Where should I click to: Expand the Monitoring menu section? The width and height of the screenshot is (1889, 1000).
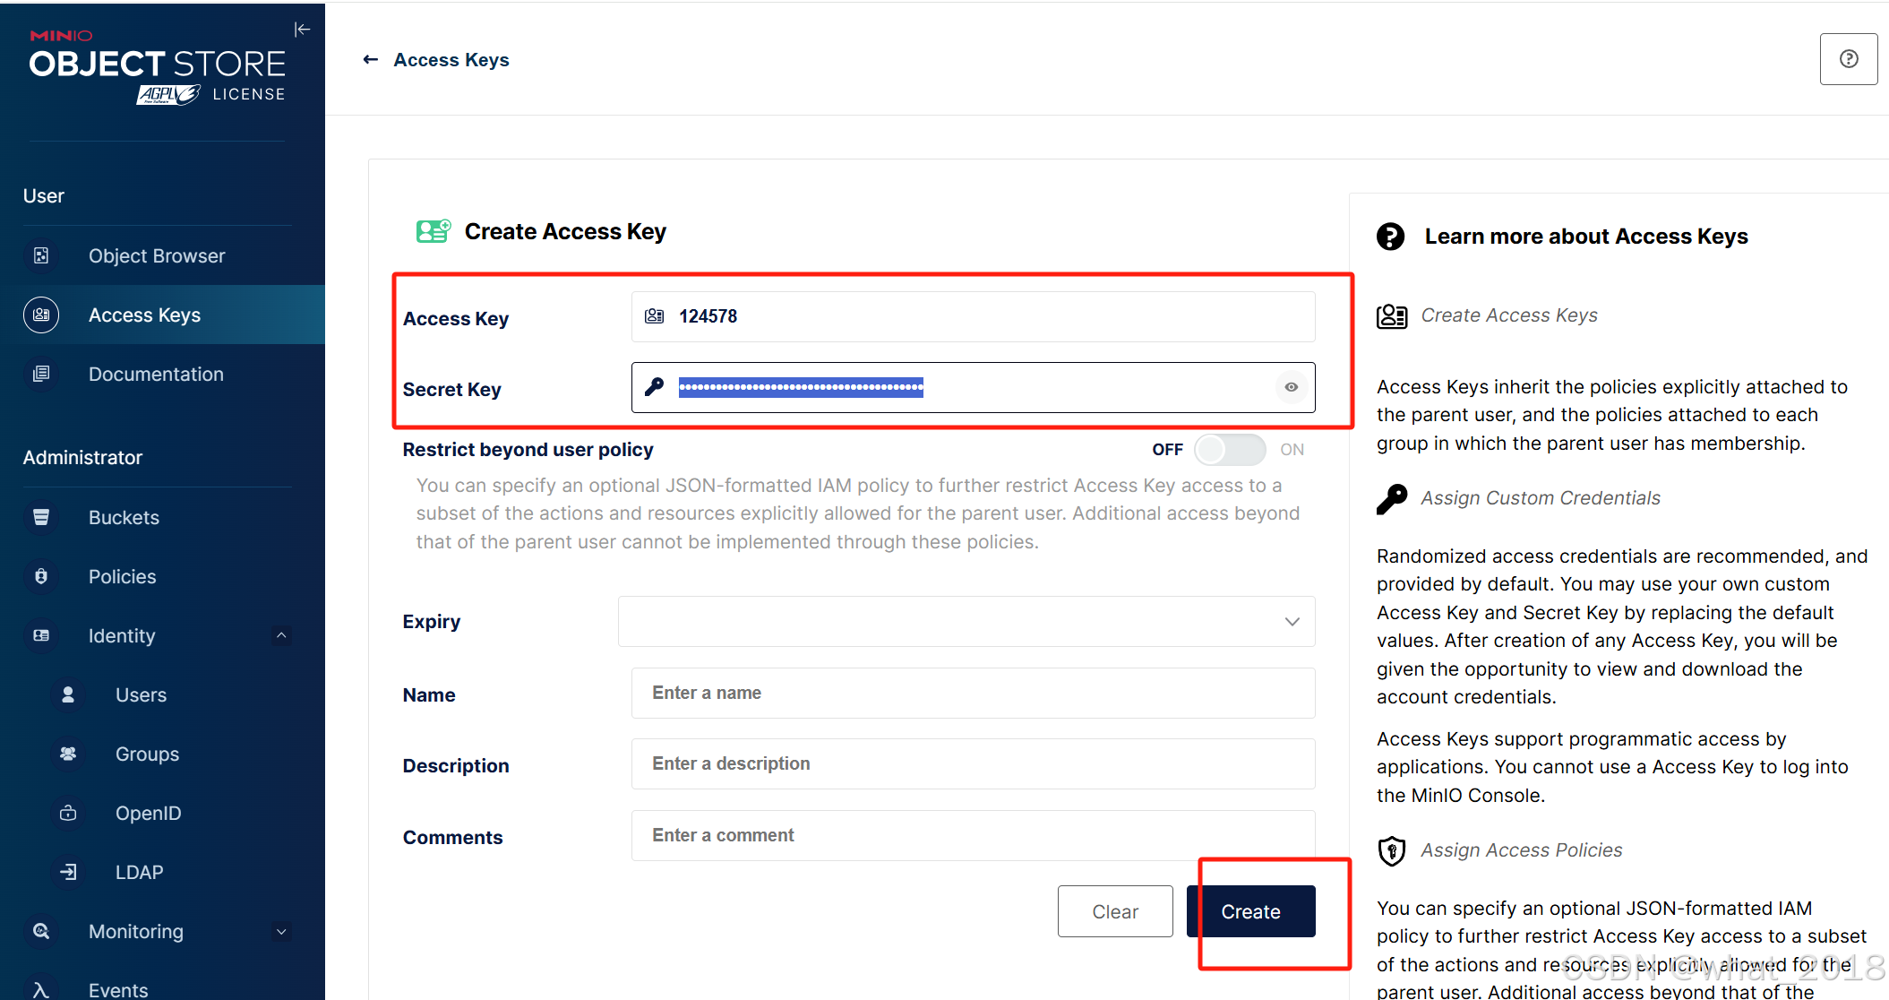(x=281, y=932)
